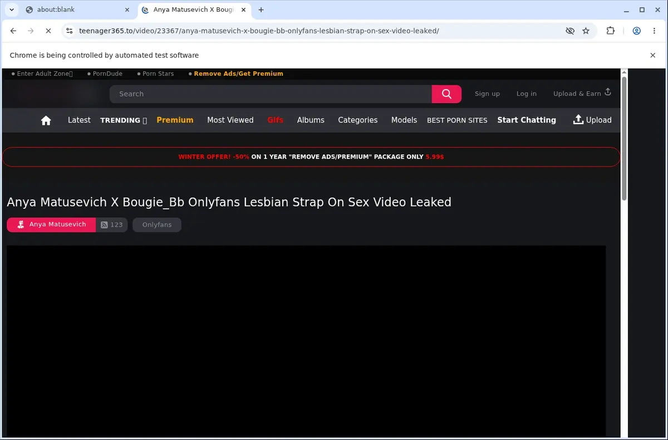The width and height of the screenshot is (668, 440).
Task: Switch to the about:blank tab
Action: [x=77, y=9]
